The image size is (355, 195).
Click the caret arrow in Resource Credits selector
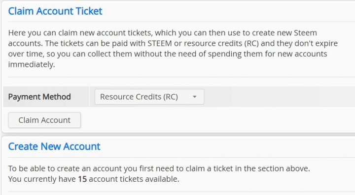[194, 97]
